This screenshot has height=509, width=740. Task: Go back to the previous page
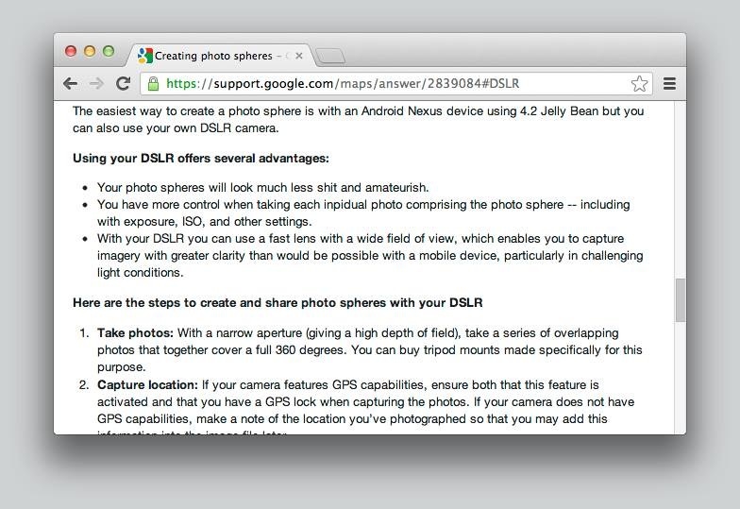tap(70, 83)
